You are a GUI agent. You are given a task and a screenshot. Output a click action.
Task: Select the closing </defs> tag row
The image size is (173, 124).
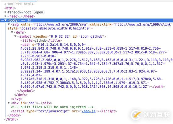coord(21,95)
